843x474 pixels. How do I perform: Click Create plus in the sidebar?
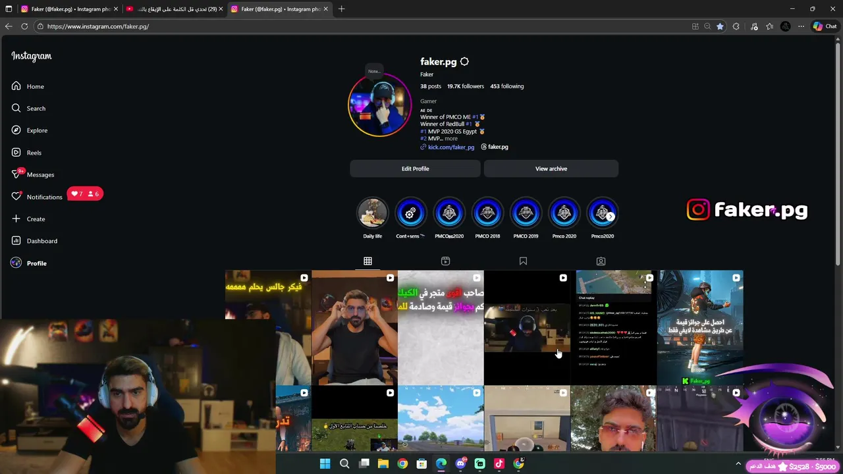[28, 219]
